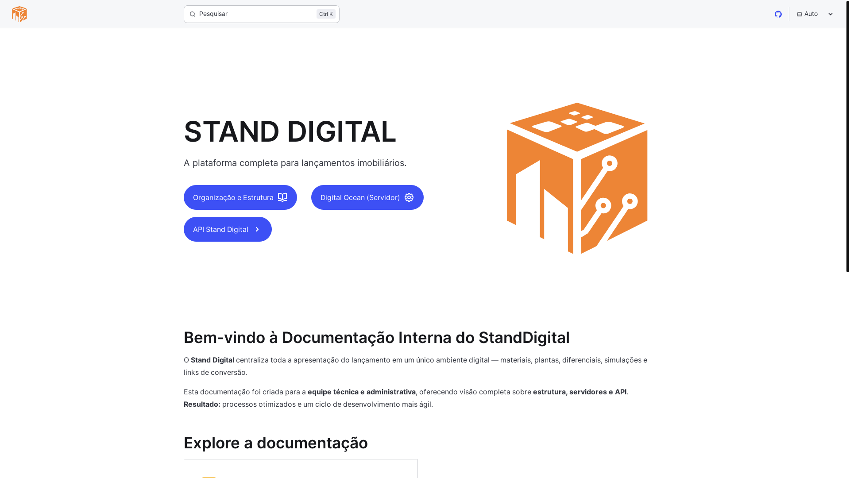Click the bold Resultado: label
The width and height of the screenshot is (850, 478).
202,404
